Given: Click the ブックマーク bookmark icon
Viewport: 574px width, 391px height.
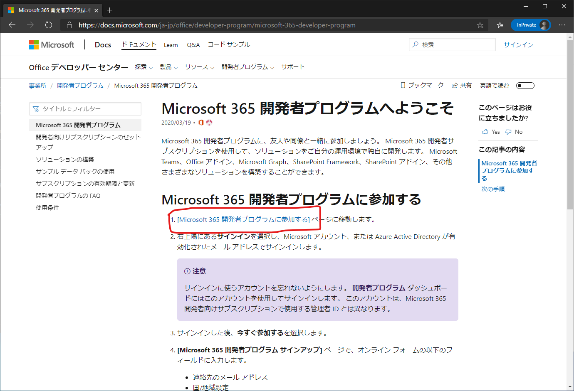Looking at the screenshot, I should [403, 85].
